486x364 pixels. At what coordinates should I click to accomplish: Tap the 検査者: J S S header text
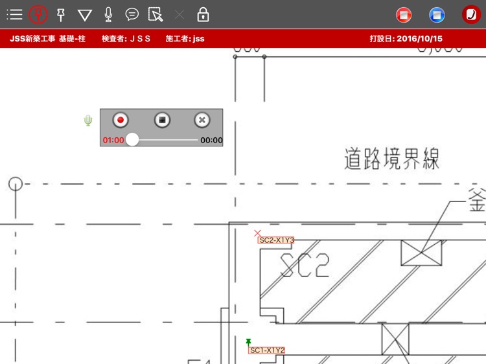(x=126, y=39)
